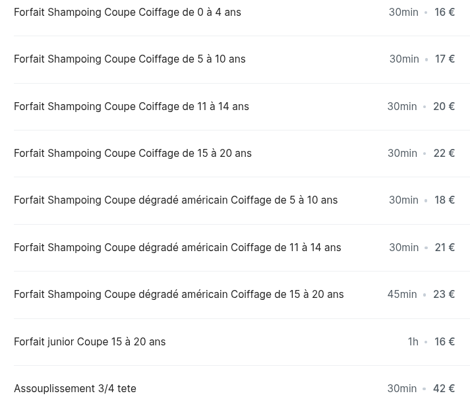The width and height of the screenshot is (470, 406).
Task: Click the 45min duration label
Action: 402,294
